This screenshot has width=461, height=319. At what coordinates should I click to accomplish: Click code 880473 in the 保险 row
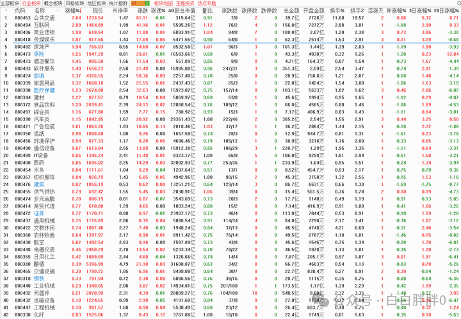(22, 54)
